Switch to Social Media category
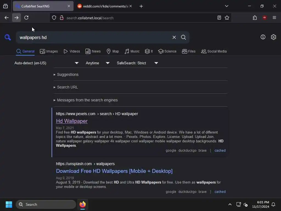Viewport: 281px width, 211px height. 213,51
